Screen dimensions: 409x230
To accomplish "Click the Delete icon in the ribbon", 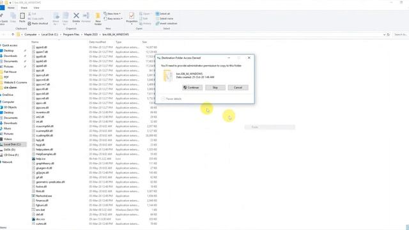I will (x=76, y=15).
